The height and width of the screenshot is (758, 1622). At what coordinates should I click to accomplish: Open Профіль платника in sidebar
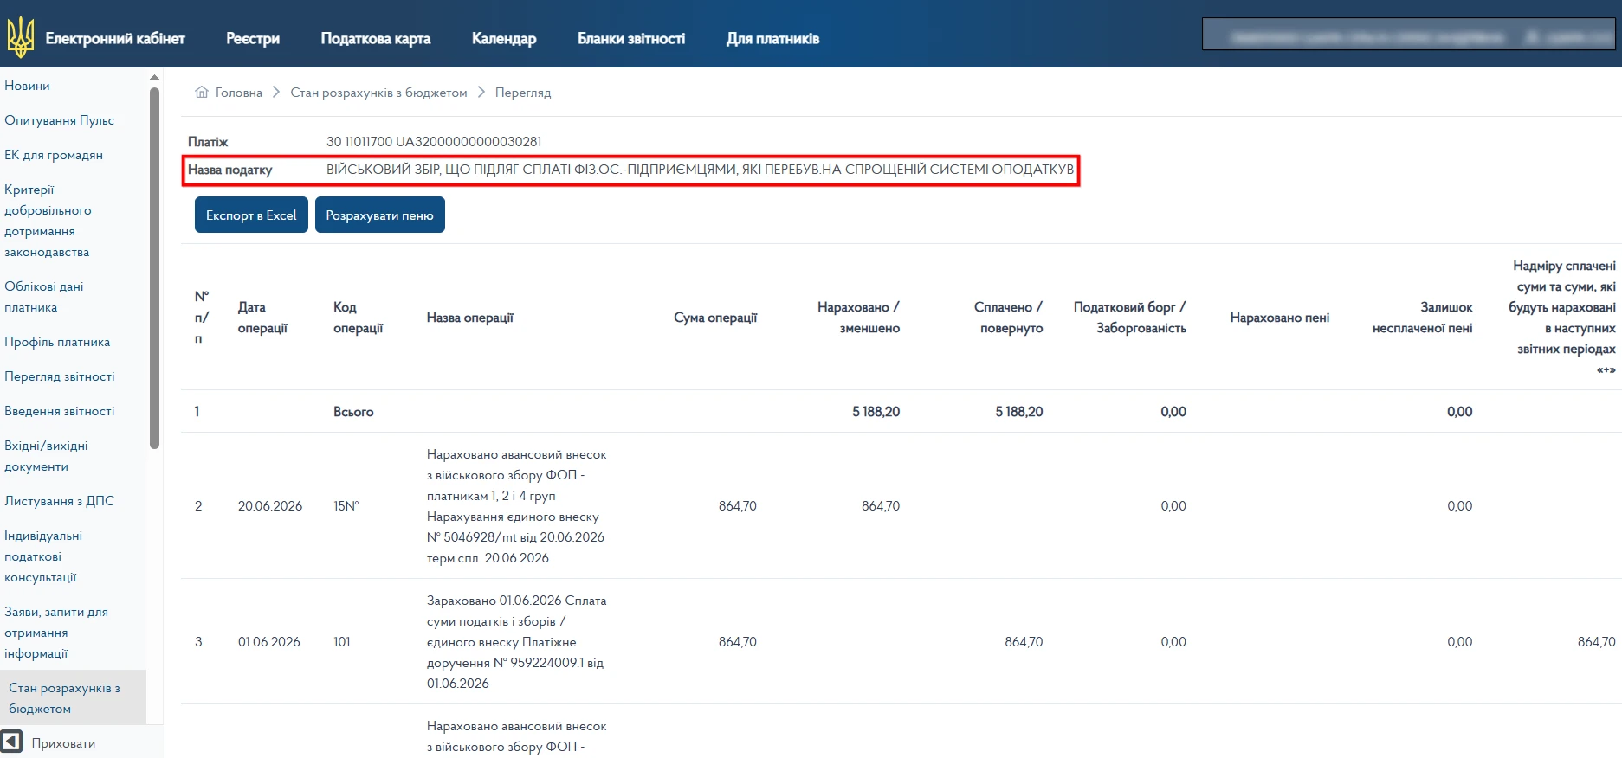[x=57, y=342]
